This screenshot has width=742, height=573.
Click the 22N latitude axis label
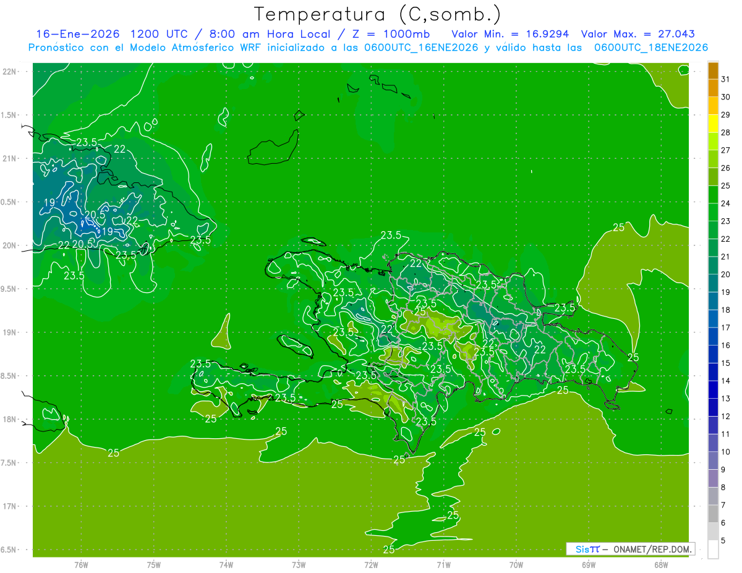[9, 72]
